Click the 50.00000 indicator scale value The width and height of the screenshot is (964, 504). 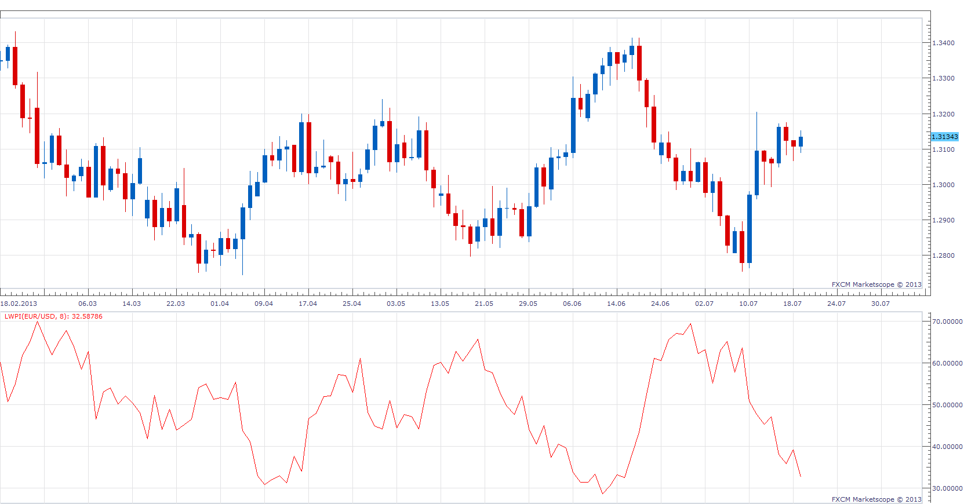tap(947, 405)
